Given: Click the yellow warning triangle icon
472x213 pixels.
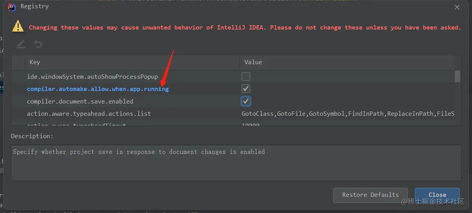Looking at the screenshot, I should click(18, 26).
